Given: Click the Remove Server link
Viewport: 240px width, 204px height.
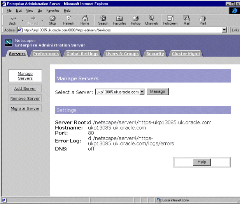Looking at the screenshot, I should coord(25,99).
